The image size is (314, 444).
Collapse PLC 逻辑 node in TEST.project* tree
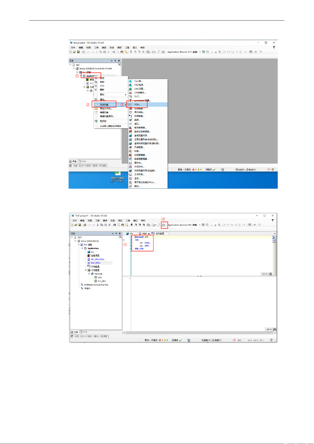tap(78, 245)
